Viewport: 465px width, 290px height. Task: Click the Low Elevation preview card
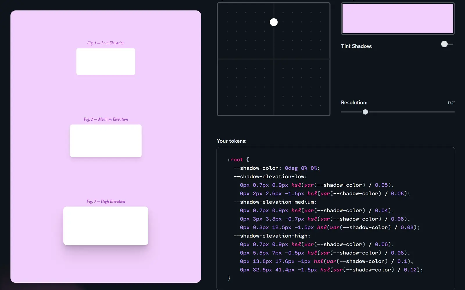point(106,61)
